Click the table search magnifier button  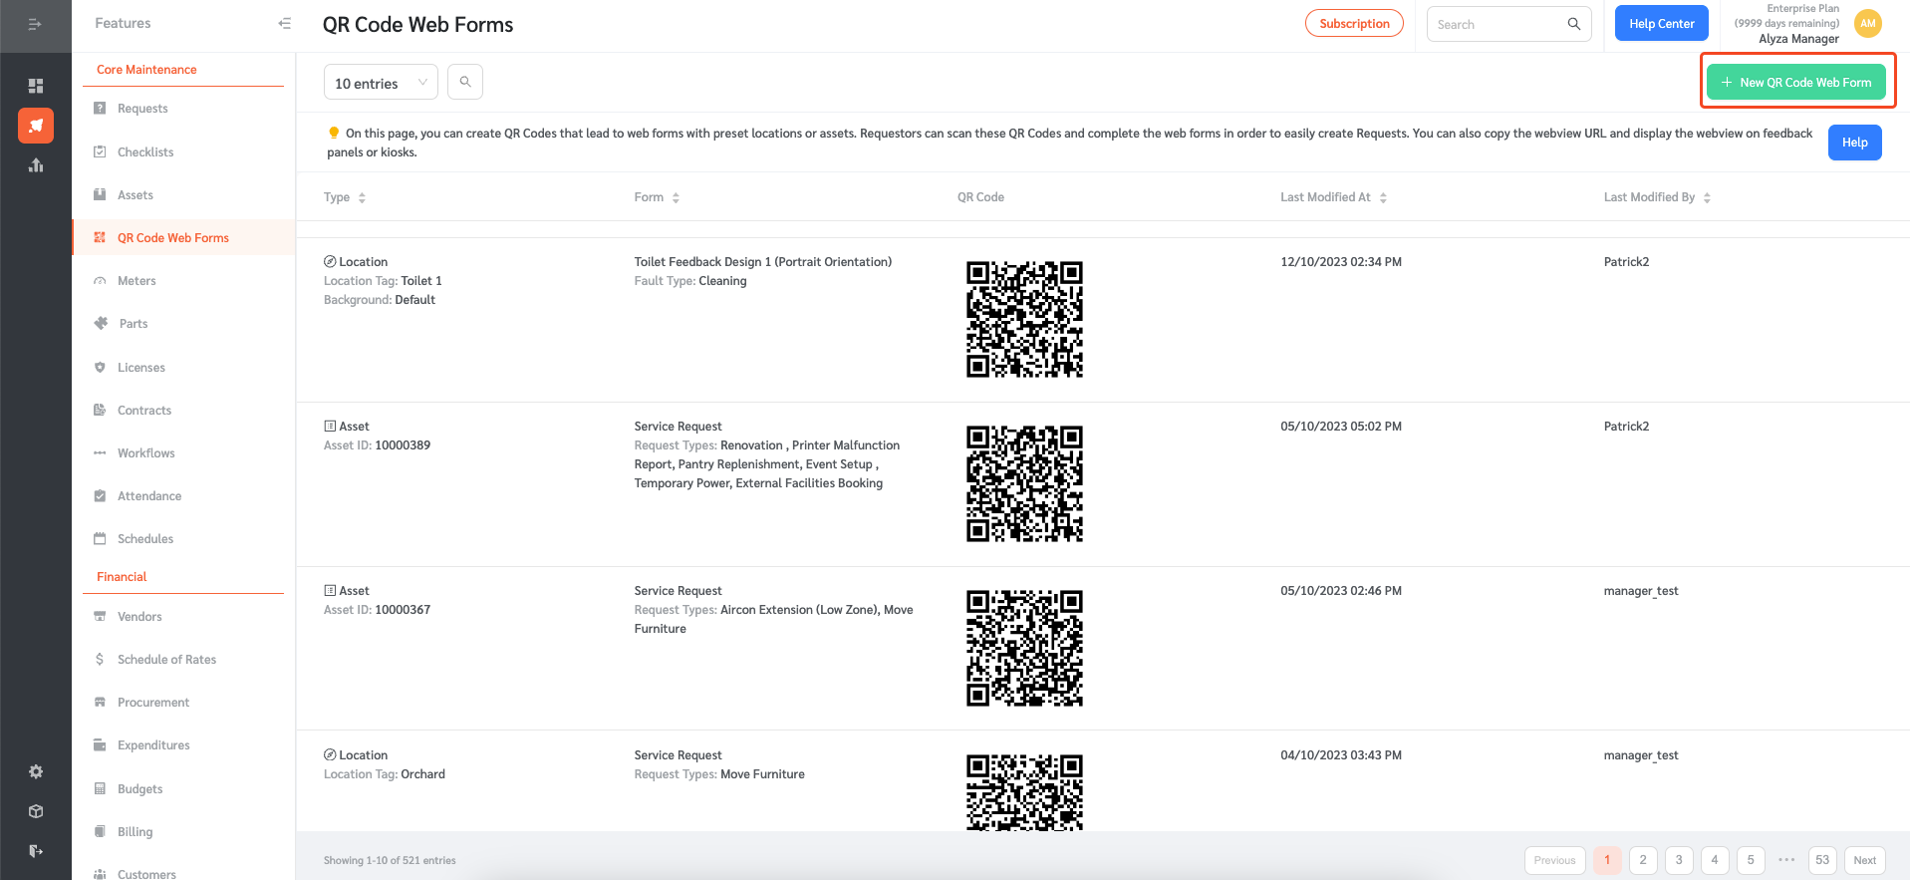(465, 82)
